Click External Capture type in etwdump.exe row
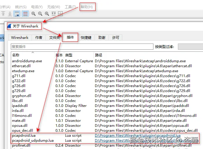 (79, 71)
